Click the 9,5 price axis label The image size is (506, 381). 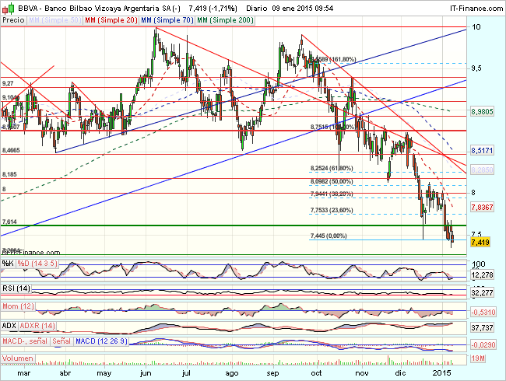[x=476, y=68]
